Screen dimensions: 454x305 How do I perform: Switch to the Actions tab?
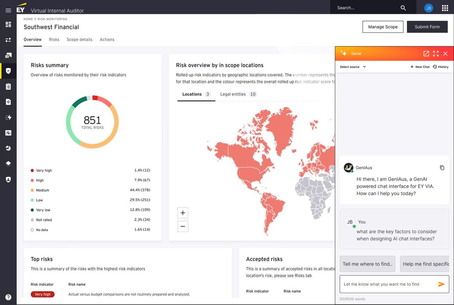pyautogui.click(x=107, y=39)
